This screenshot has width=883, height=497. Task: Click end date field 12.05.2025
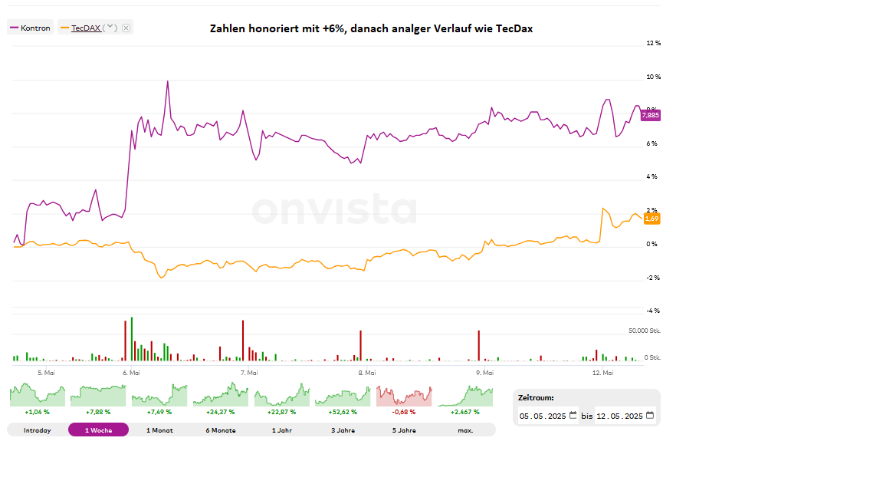[x=619, y=416]
